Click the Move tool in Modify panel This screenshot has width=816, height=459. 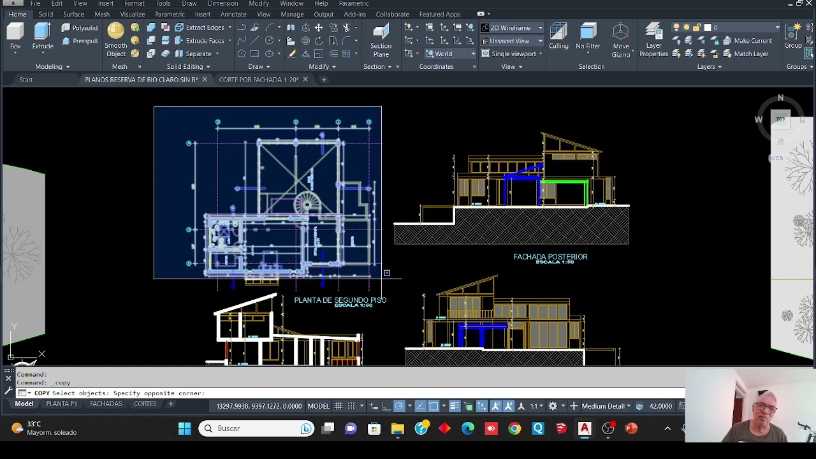click(x=319, y=27)
